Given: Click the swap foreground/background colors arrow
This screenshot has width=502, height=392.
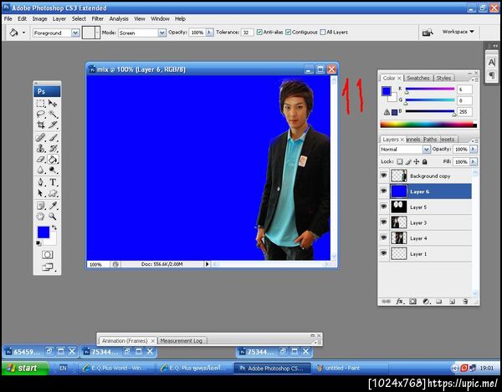Looking at the screenshot, I should tap(54, 227).
